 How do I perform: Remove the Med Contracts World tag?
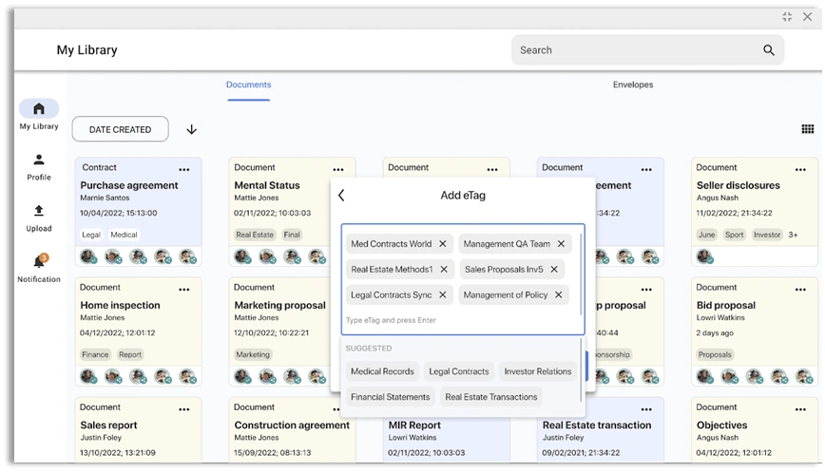(x=443, y=244)
